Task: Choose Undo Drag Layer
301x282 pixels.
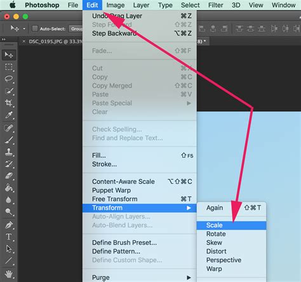Action: pos(140,16)
